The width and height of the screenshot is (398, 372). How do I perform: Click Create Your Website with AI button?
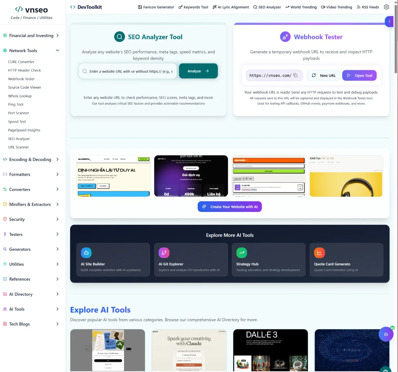tap(230, 207)
